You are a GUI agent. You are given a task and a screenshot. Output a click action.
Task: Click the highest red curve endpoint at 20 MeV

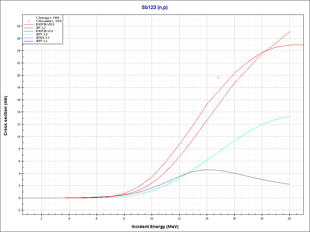click(289, 32)
